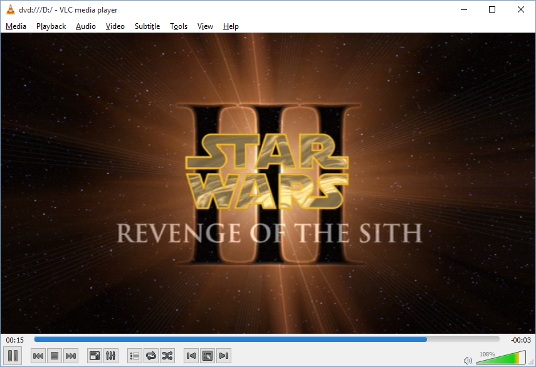Go to previous DVD chapter
The image size is (536, 367).
coord(191,356)
